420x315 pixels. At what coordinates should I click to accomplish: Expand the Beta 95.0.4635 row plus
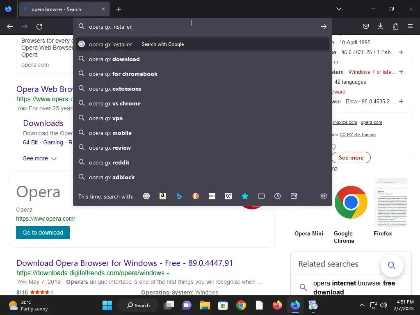(x=401, y=101)
